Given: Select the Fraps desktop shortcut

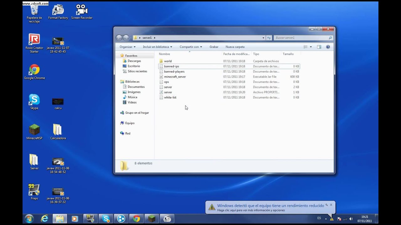Looking at the screenshot, I should (34, 192).
